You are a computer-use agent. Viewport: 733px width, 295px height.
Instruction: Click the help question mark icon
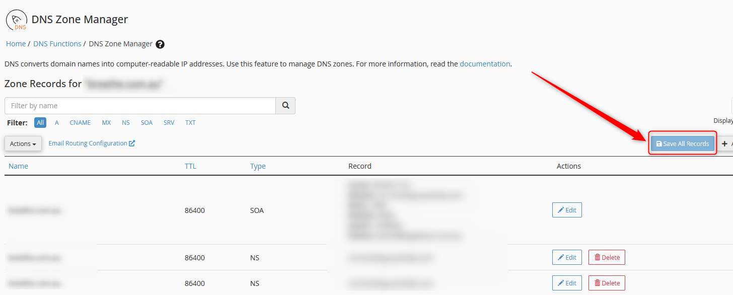click(160, 44)
